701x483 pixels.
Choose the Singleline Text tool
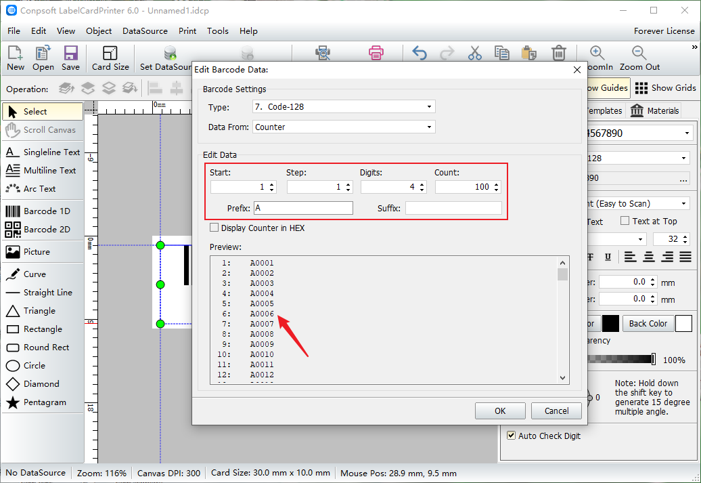[x=43, y=152]
